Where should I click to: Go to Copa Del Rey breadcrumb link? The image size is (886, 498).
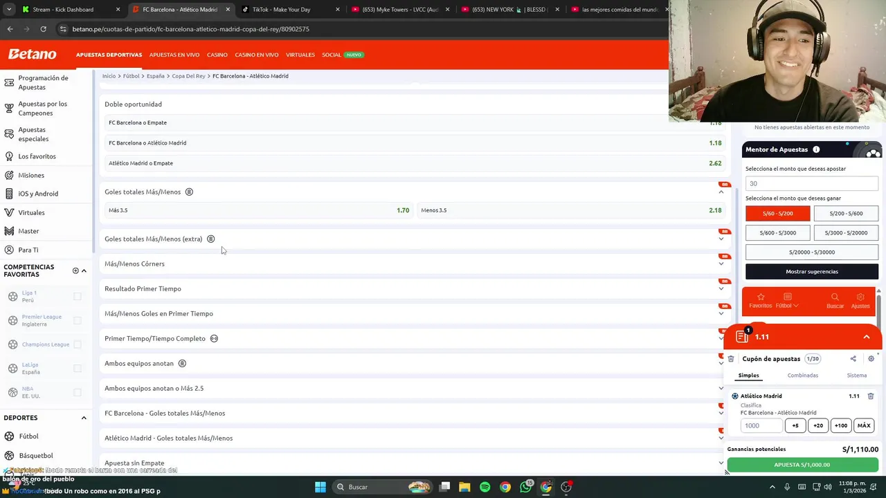point(188,76)
